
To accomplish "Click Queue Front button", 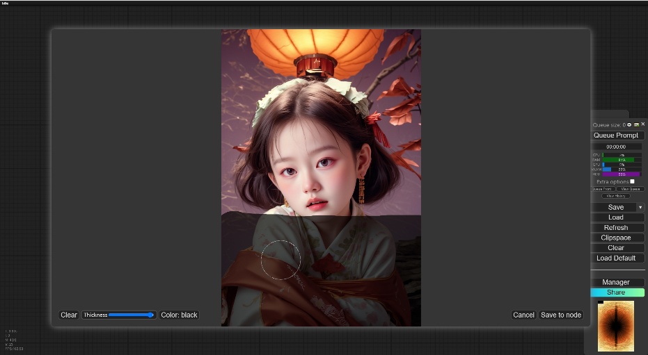I will 602,189.
